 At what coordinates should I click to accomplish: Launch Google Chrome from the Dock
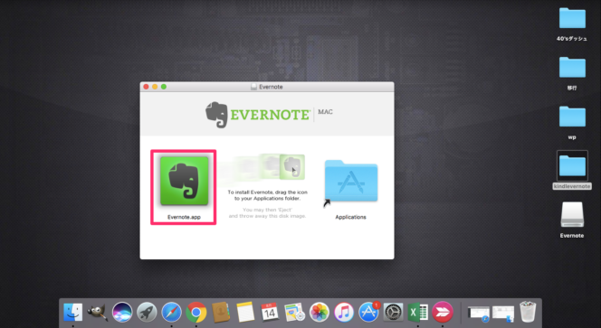(196, 312)
